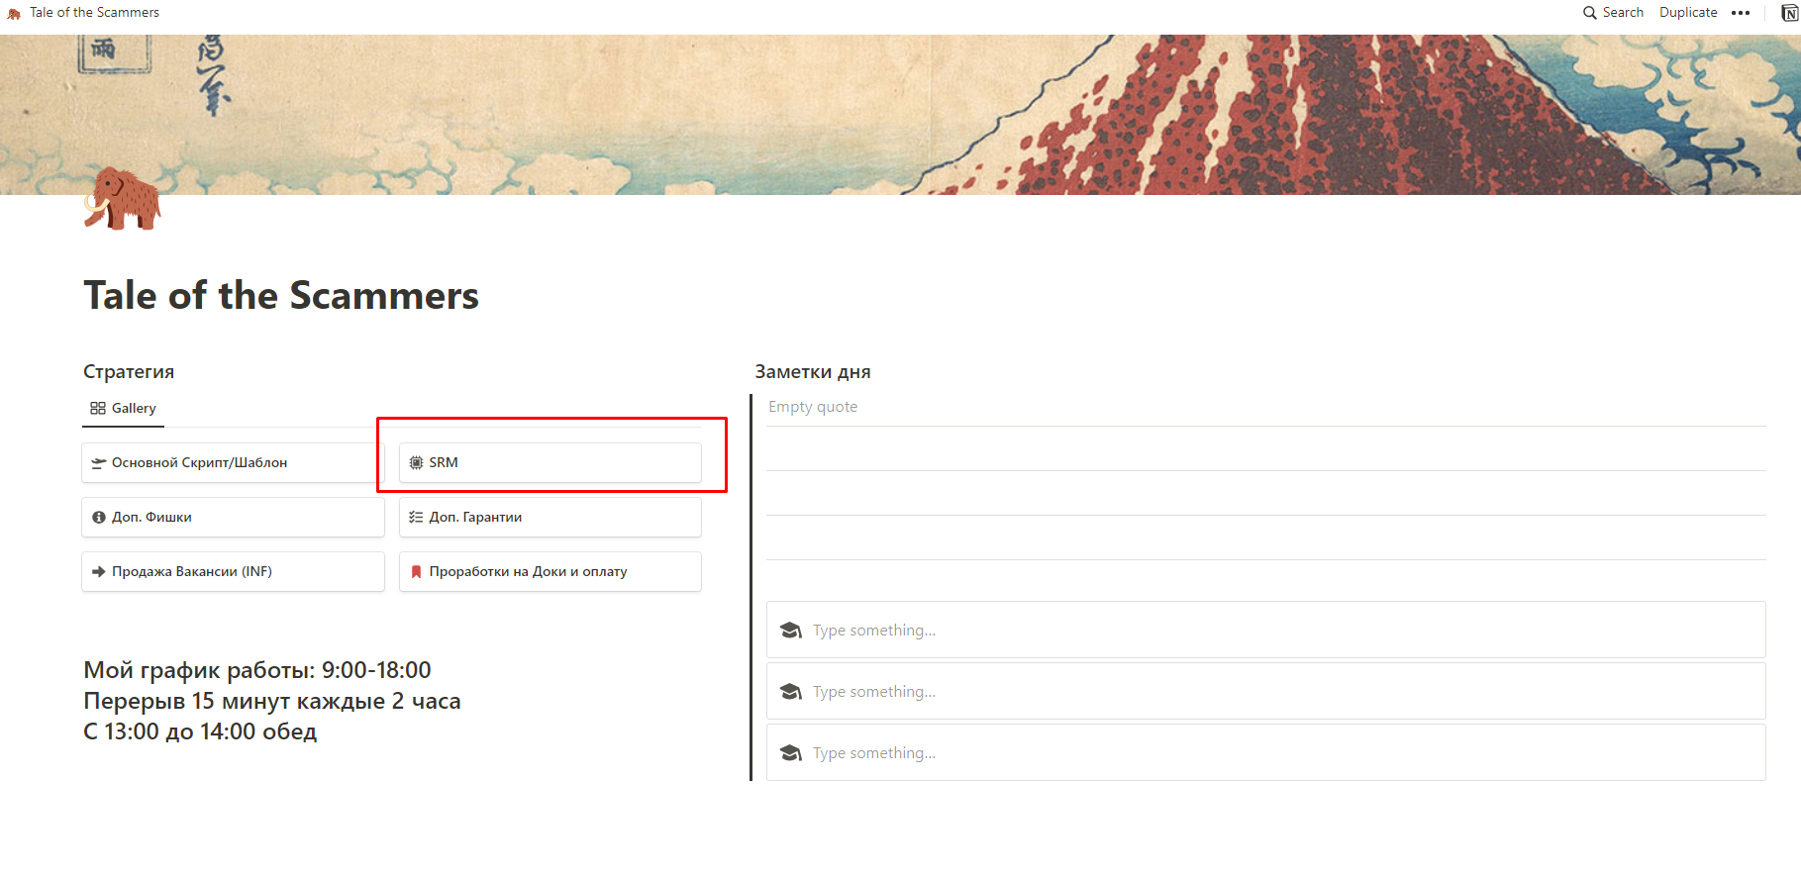
Task: Click the Стратегия section heading
Action: coord(129,372)
